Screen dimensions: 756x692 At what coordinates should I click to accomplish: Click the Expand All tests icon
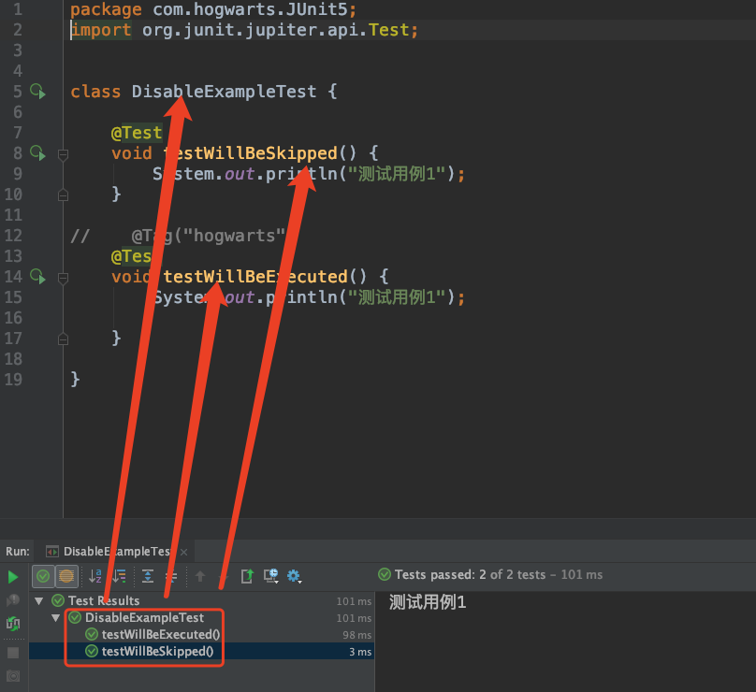pyautogui.click(x=148, y=577)
